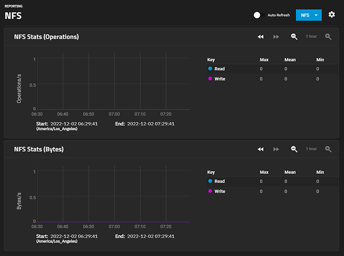Zoom in the Bytes chart
Screen dimensions: 344x256
point(328,149)
